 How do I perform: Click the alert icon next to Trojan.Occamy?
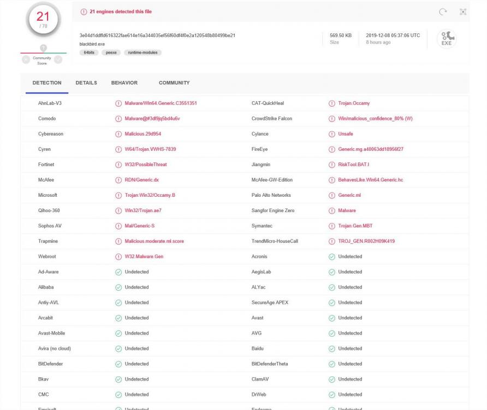pos(332,103)
